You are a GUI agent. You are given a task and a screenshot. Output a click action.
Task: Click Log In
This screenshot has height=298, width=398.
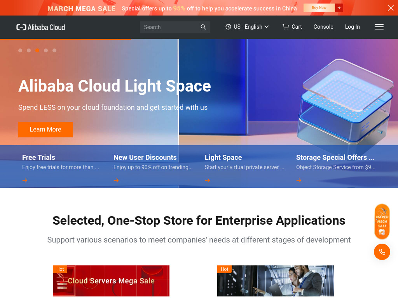(x=352, y=27)
